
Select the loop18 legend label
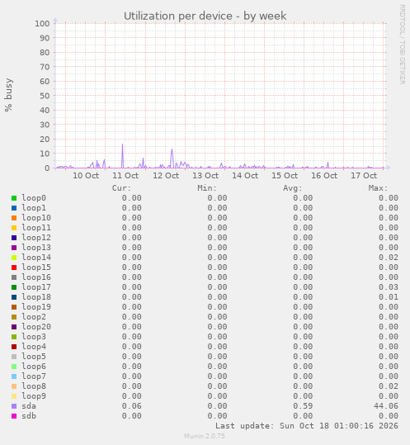[36, 297]
